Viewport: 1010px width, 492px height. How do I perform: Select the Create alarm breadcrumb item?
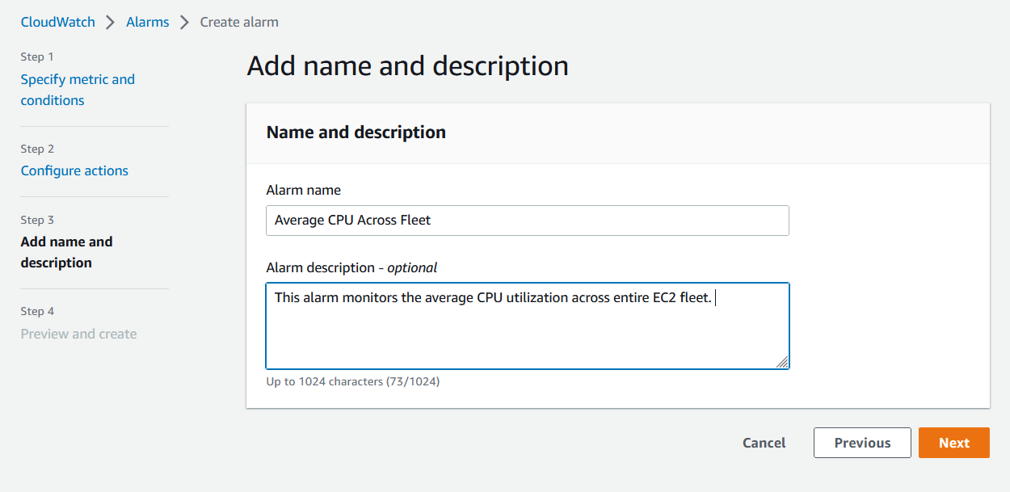(x=238, y=22)
